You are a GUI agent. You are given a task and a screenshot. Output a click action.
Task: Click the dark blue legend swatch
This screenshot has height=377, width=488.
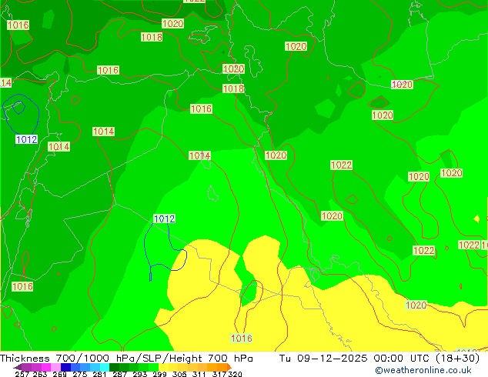(65, 367)
